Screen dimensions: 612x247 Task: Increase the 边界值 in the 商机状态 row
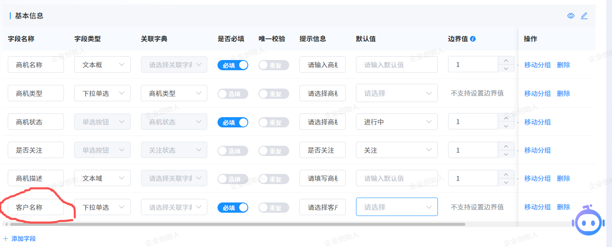pos(506,118)
